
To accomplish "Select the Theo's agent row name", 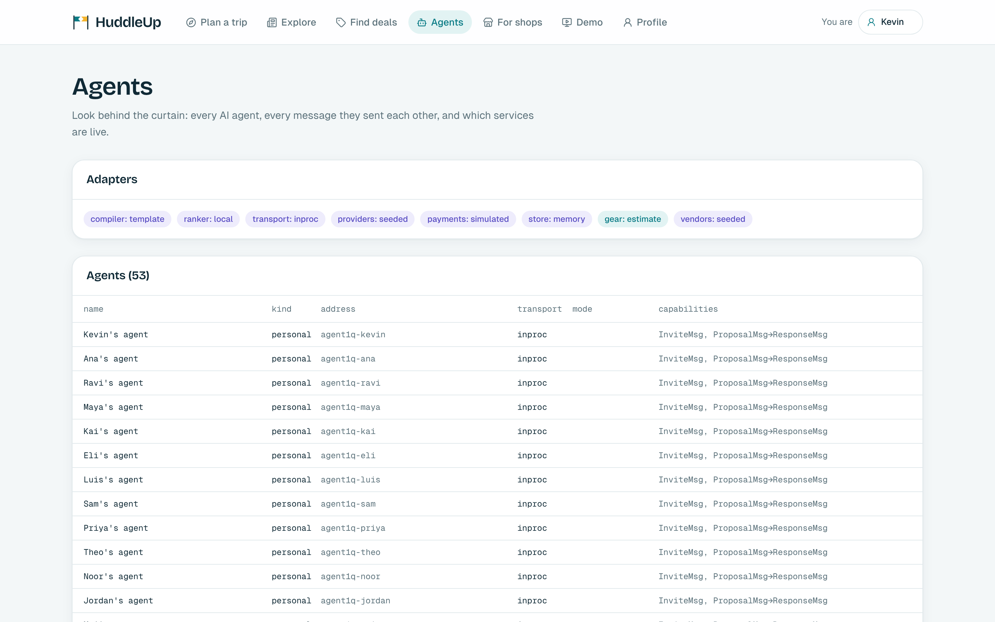I will coord(113,552).
